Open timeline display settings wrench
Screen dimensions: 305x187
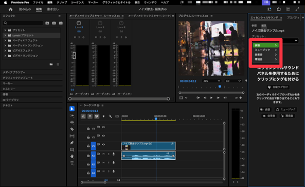click(x=110, y=116)
